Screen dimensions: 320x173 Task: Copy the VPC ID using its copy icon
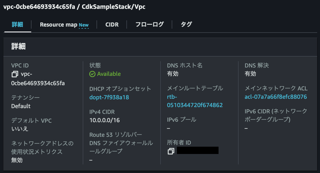click(x=15, y=74)
